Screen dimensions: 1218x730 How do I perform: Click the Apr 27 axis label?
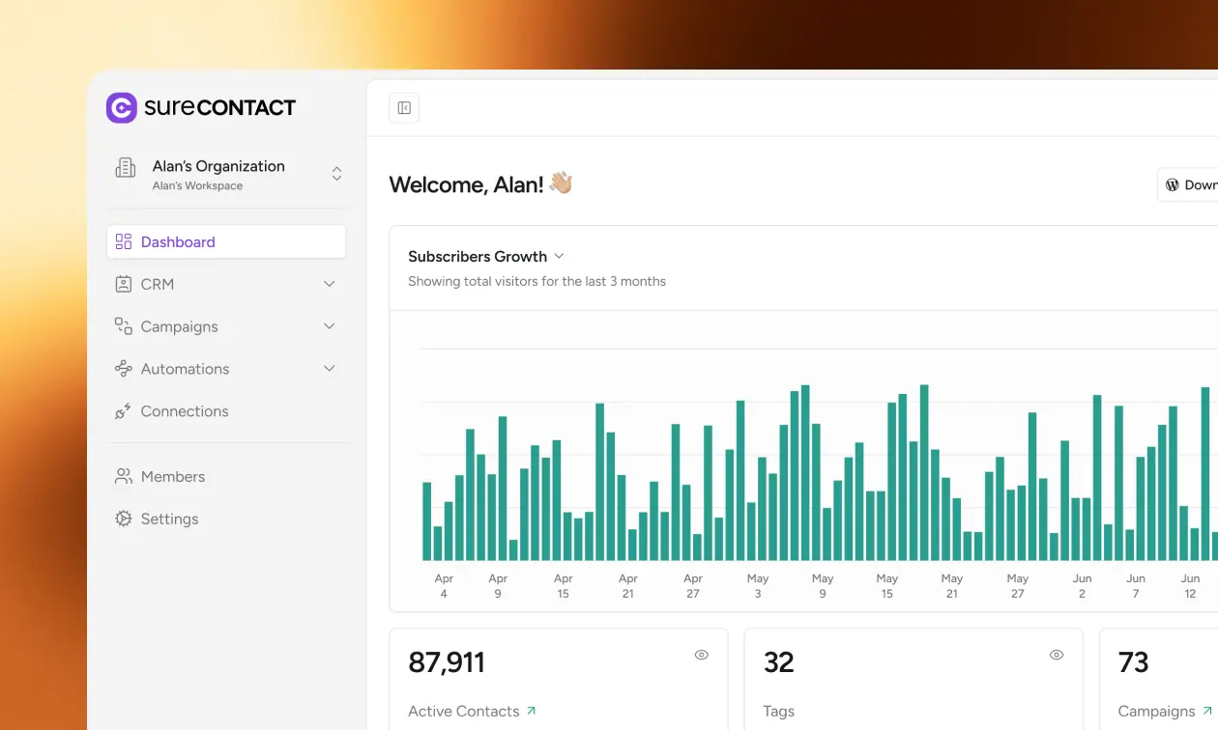(693, 586)
